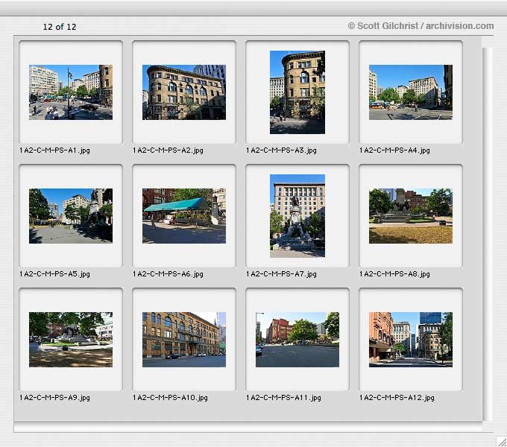Screen dimensions: 507x447
Task: Select thumbnail 1A2-C-M-PS-A10.jpg
Action: coord(184,340)
